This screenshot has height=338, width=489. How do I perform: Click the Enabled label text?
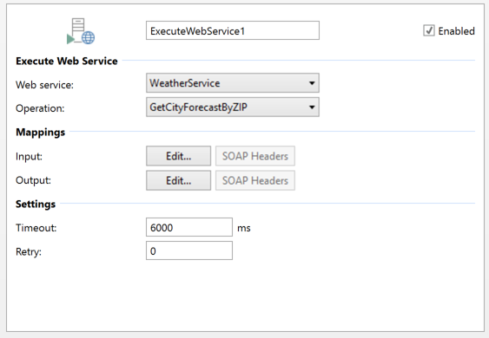click(456, 31)
